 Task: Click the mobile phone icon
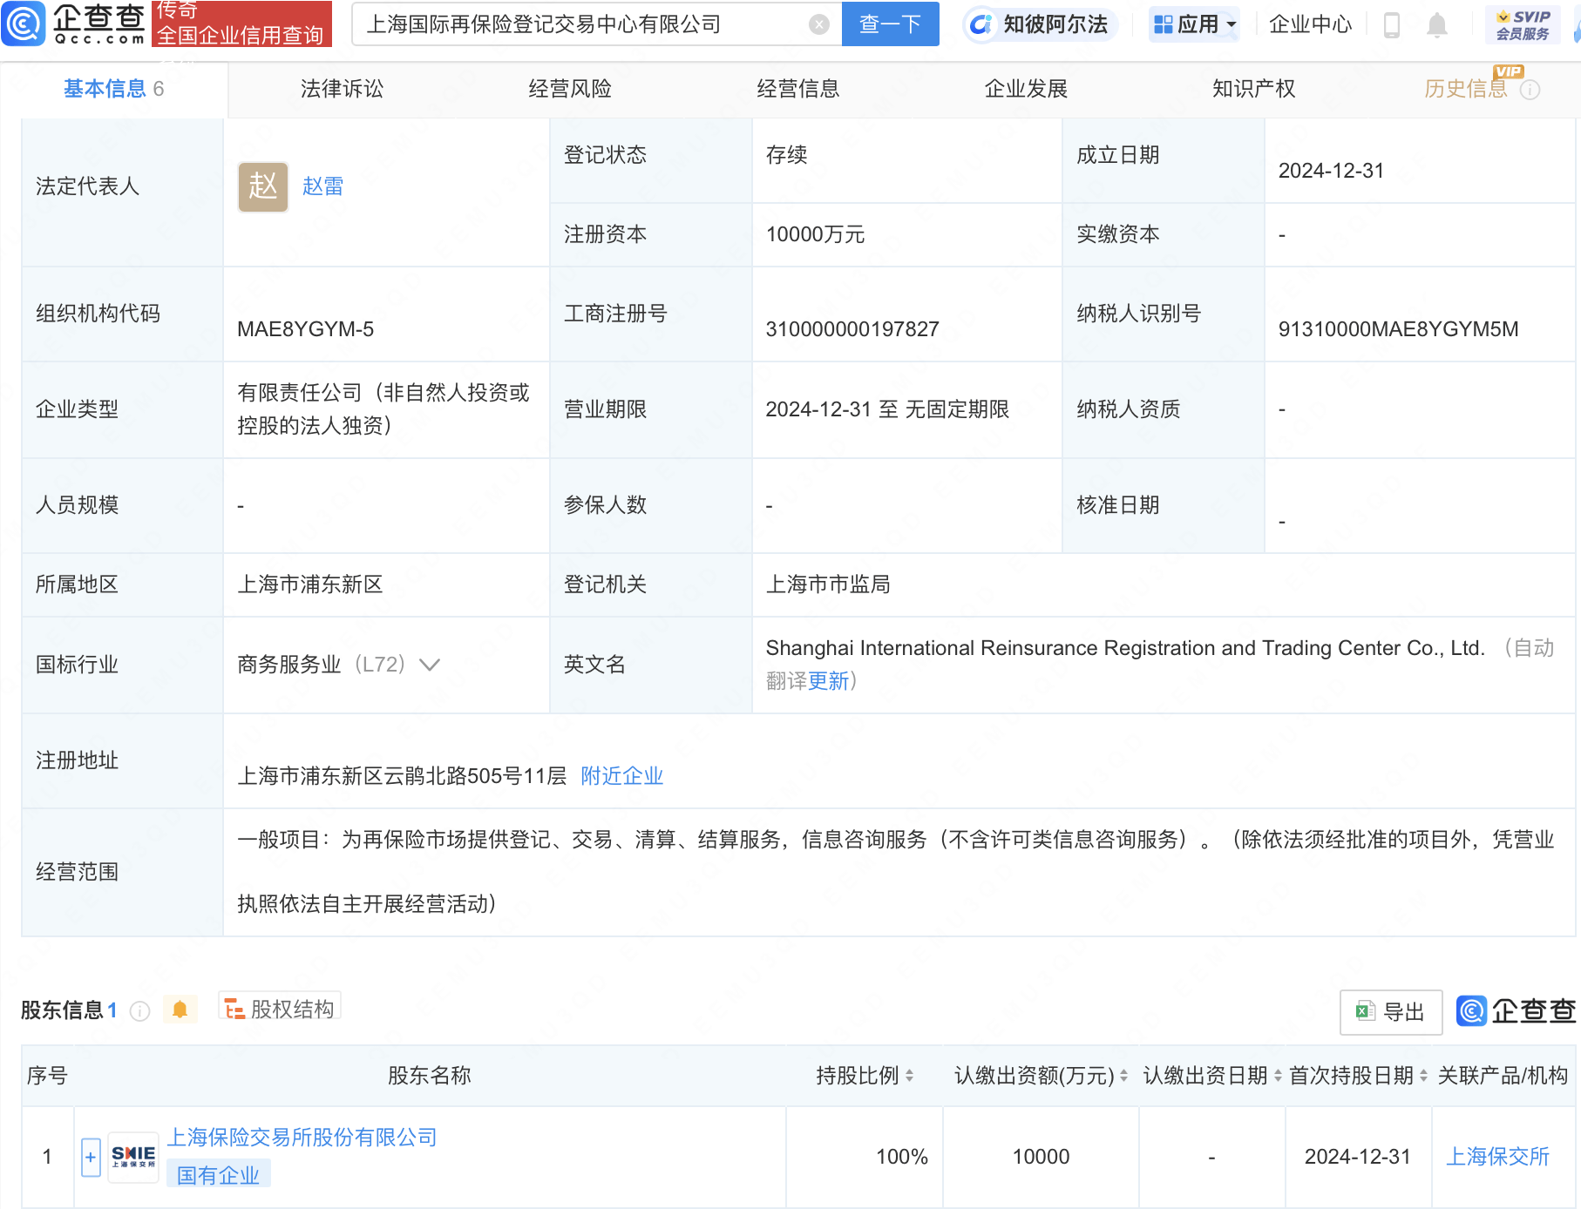tap(1392, 25)
